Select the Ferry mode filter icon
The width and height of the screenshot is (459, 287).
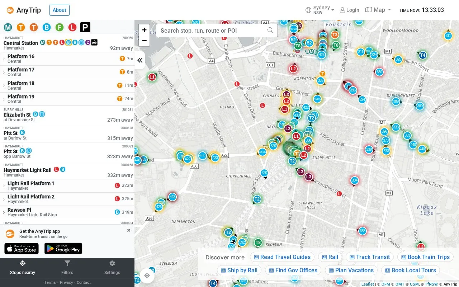60,27
